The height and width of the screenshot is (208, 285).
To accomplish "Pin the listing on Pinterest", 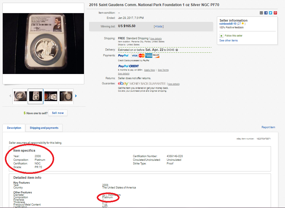I will (x=275, y=13).
